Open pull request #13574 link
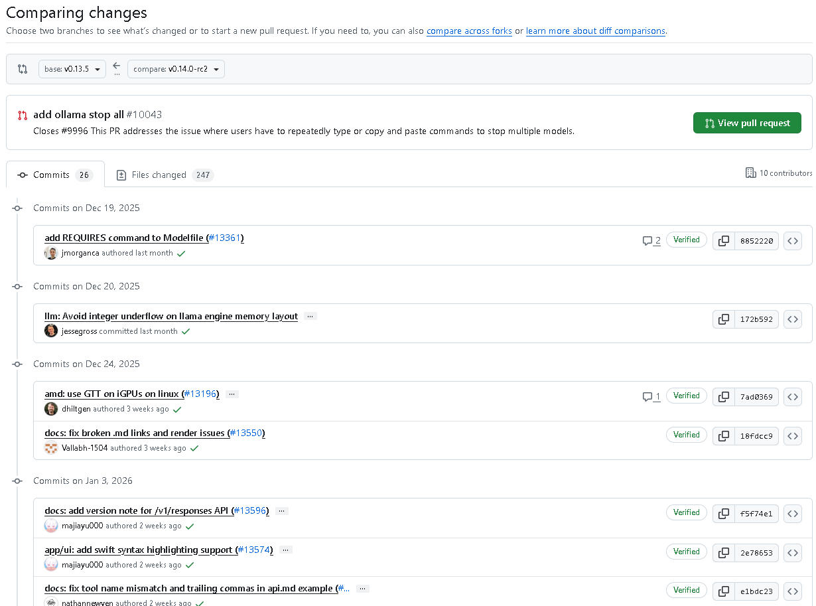Image resolution: width=816 pixels, height=606 pixels. click(254, 550)
